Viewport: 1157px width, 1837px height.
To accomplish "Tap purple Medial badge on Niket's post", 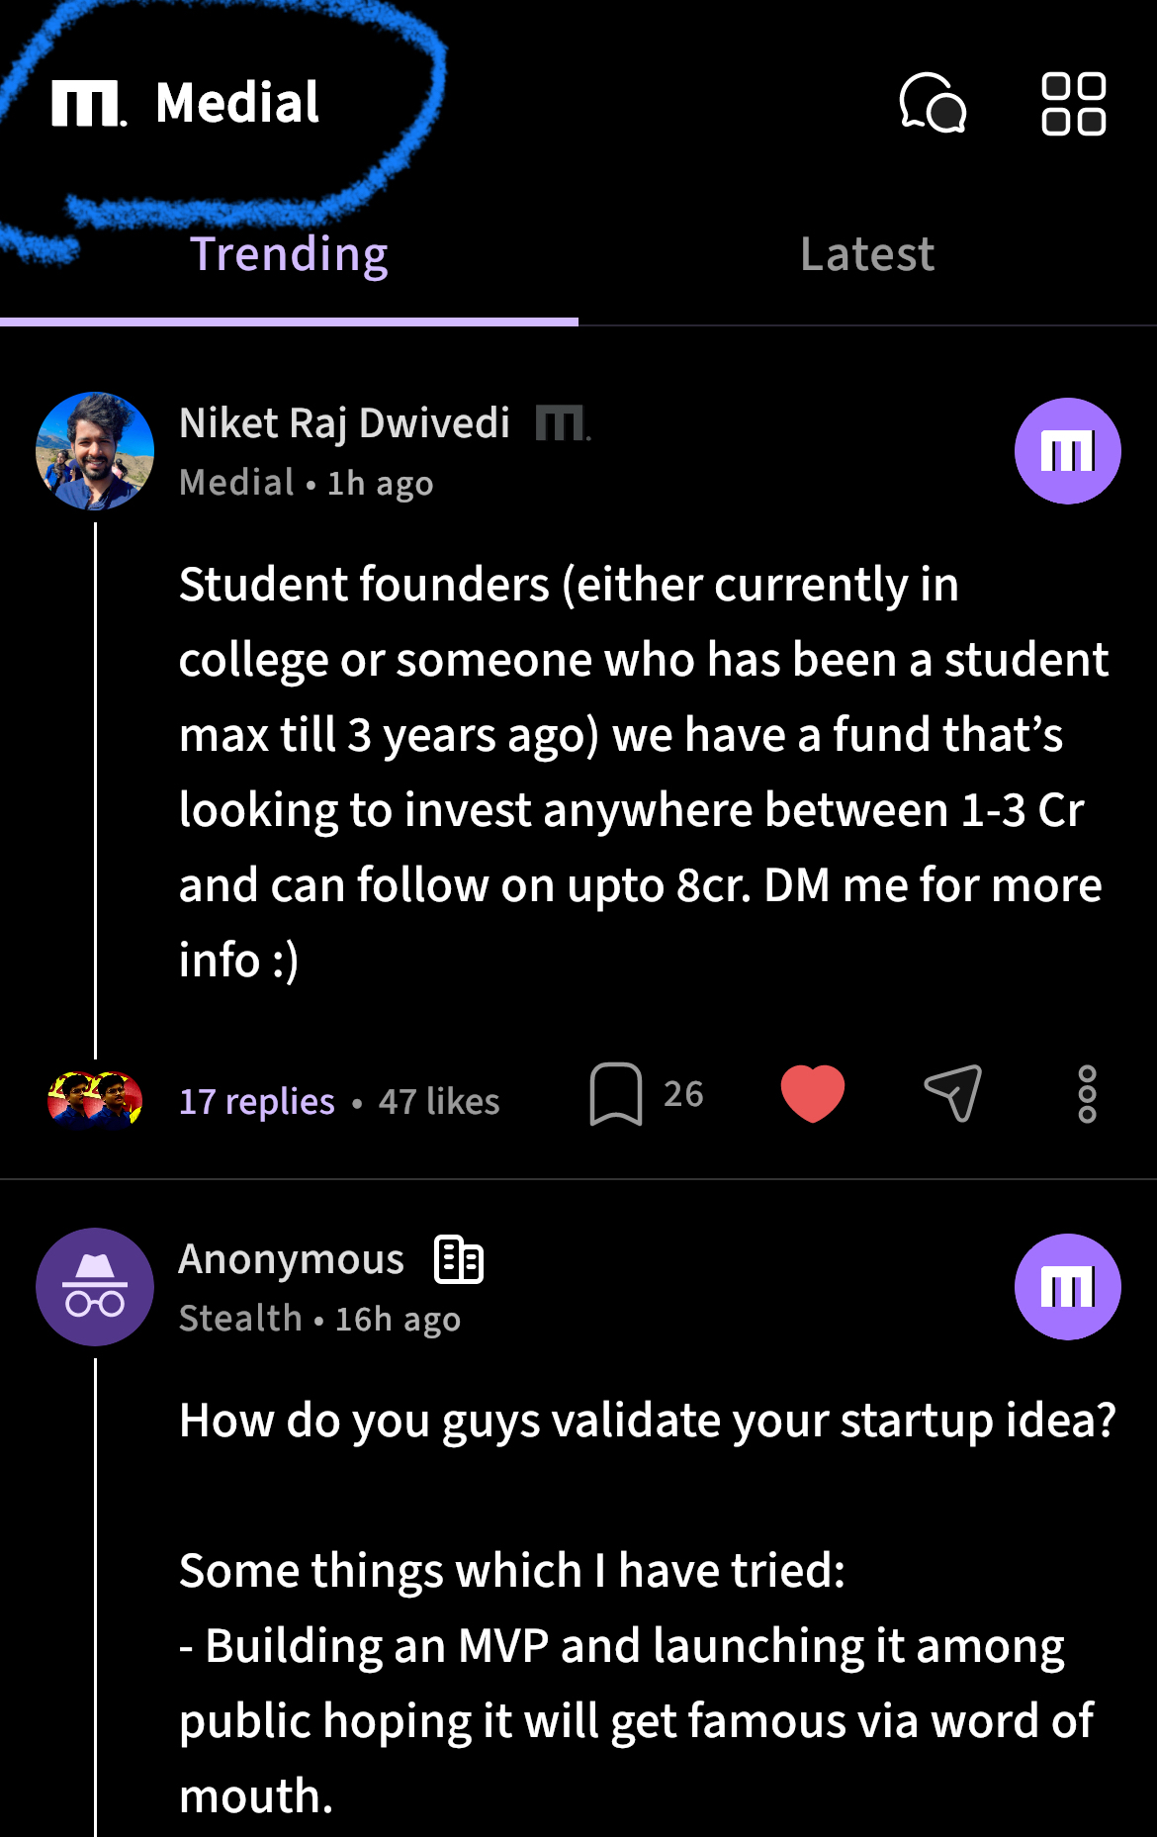I will tap(1067, 451).
